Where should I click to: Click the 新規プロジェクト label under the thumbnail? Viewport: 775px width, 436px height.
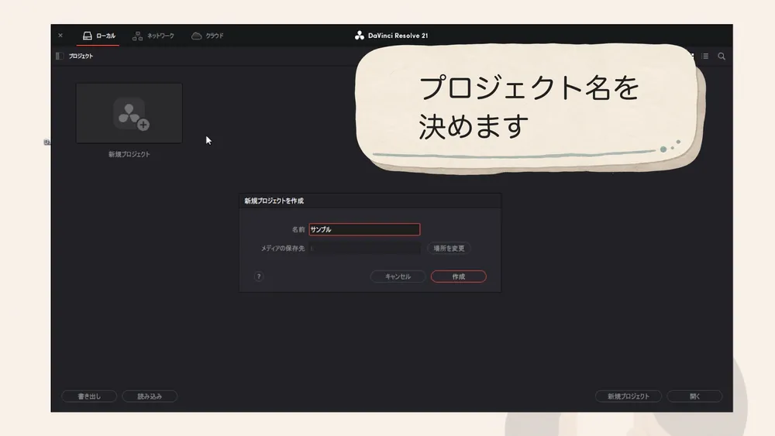coord(129,155)
